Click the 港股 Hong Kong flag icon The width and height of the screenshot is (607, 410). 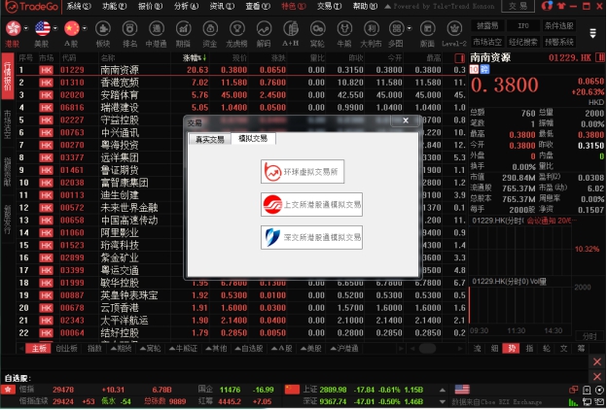coord(14,32)
